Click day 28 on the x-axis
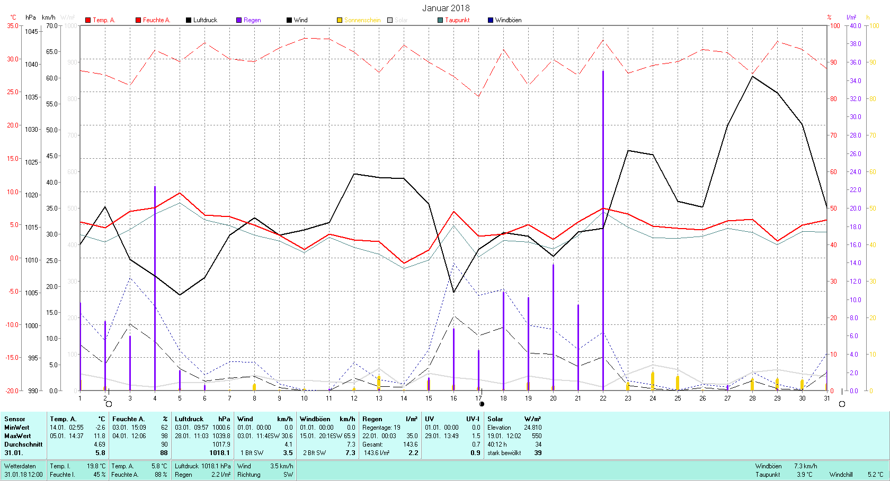Screen dimensions: 890x481 [752, 398]
